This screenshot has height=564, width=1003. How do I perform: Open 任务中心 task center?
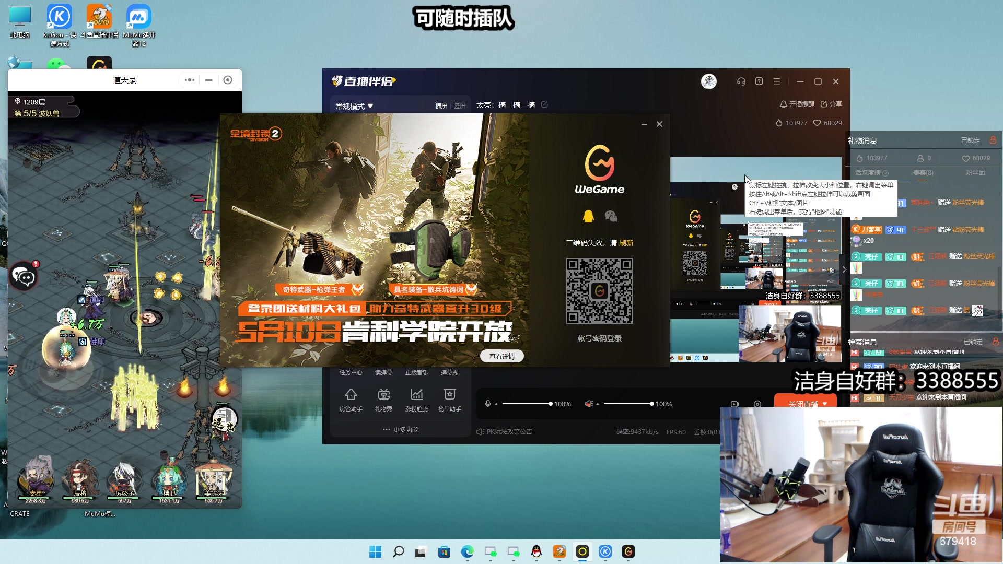click(x=351, y=372)
